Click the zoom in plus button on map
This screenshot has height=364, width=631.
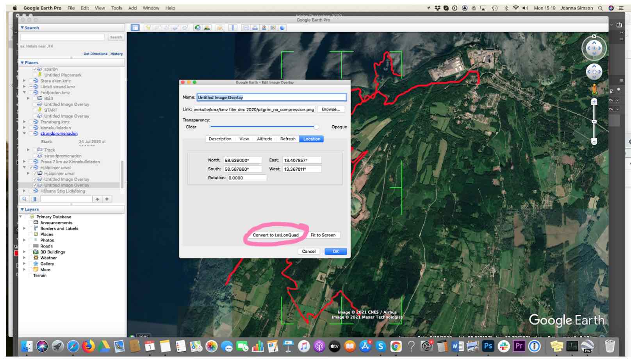coord(594,102)
